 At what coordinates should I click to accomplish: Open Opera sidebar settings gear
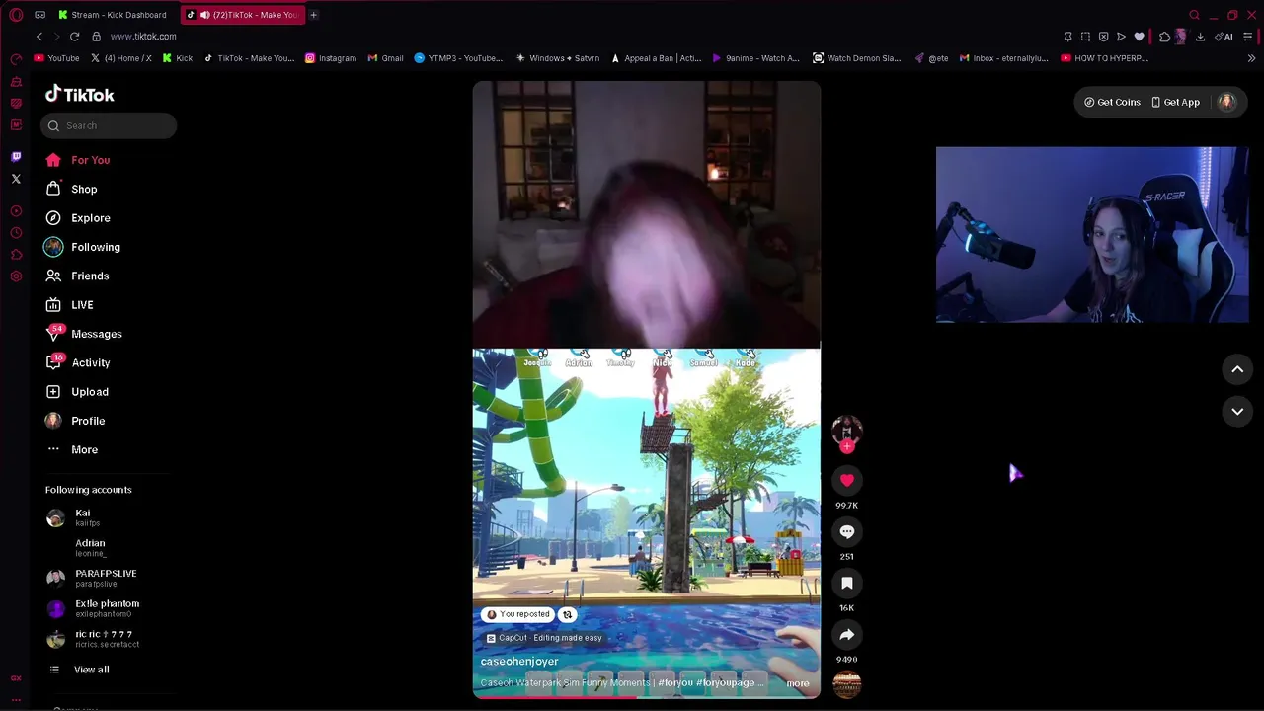16,276
